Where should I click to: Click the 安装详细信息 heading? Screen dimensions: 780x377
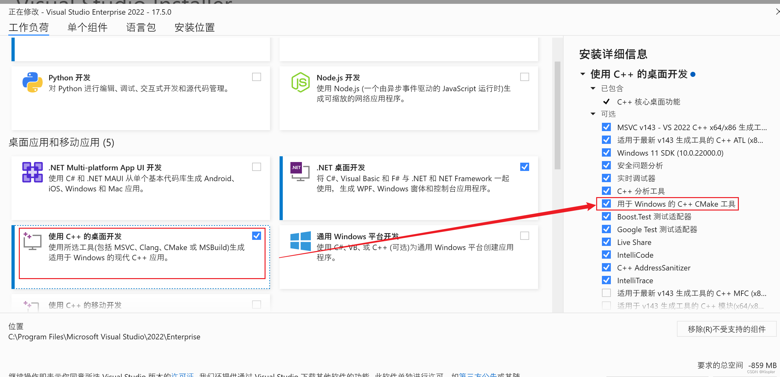coord(613,54)
